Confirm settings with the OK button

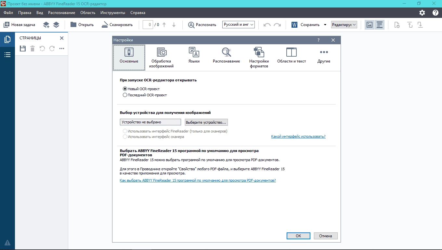point(298,236)
